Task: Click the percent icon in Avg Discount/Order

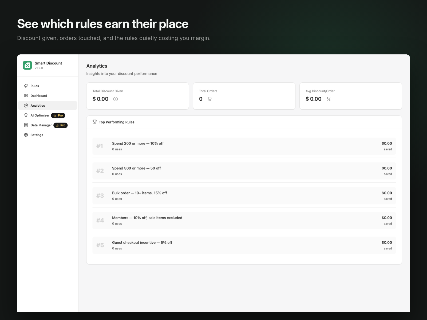Action: coord(329,99)
